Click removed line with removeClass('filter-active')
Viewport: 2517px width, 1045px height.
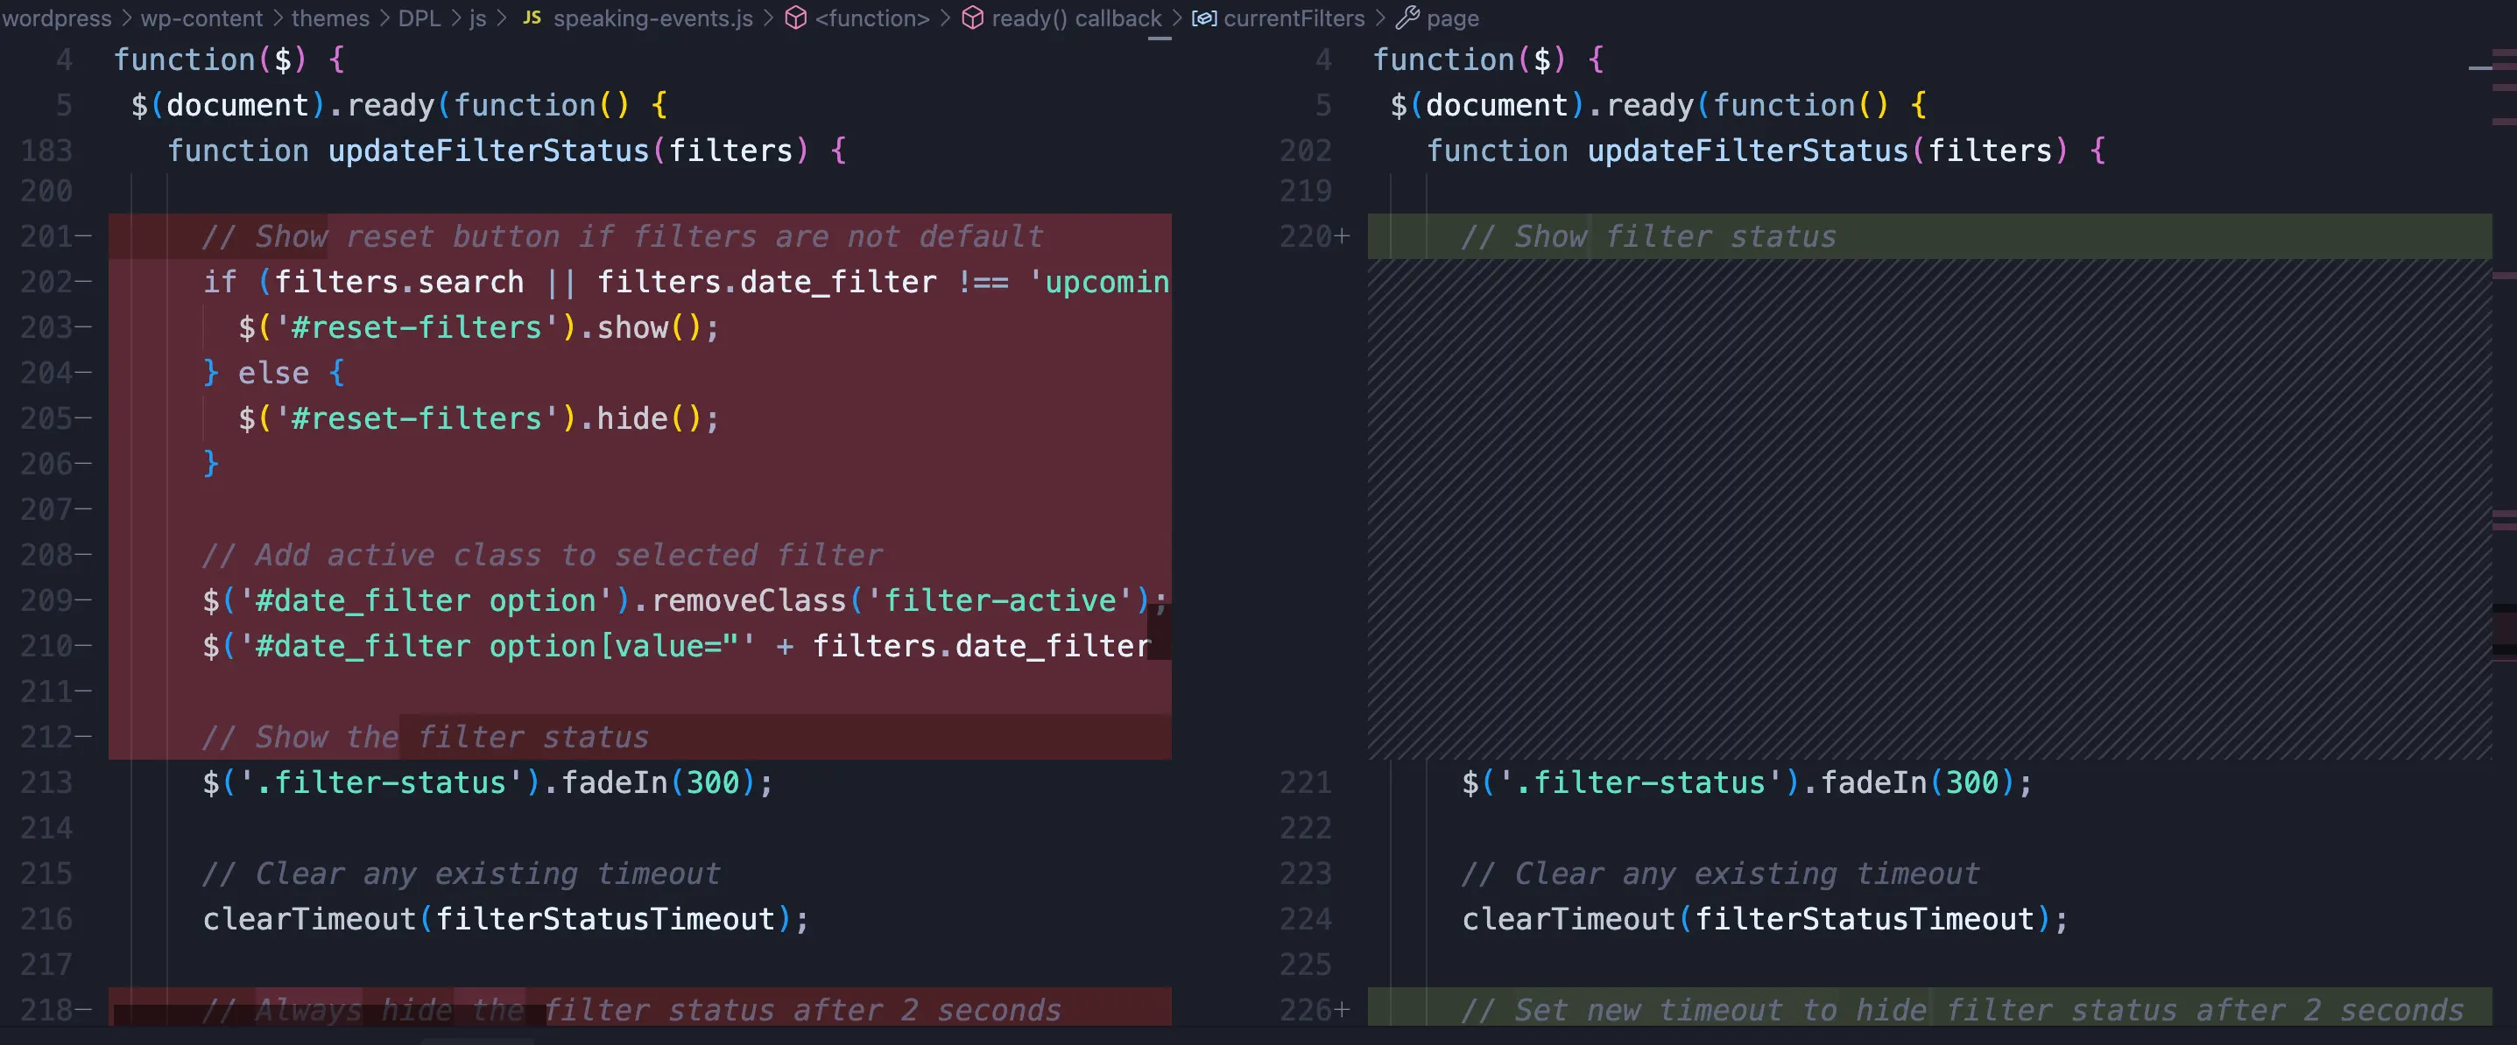click(x=684, y=600)
